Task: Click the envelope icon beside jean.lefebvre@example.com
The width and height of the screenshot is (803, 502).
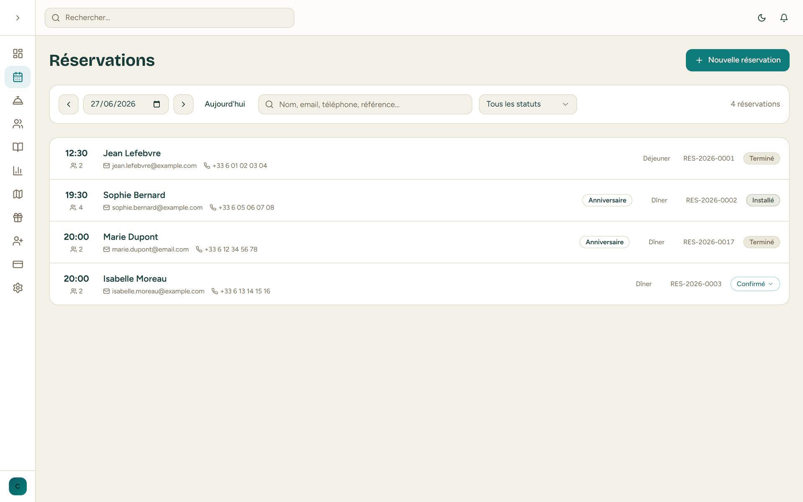Action: click(x=107, y=166)
